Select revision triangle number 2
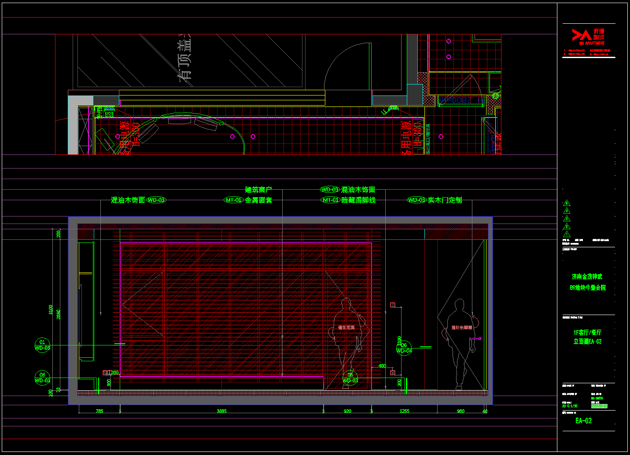Screen dimensions: 630x455 click(x=567, y=227)
